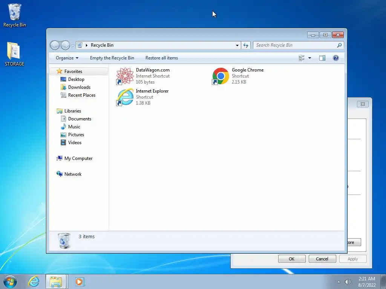
Task: Close the background dialog window
Action: pos(363,104)
